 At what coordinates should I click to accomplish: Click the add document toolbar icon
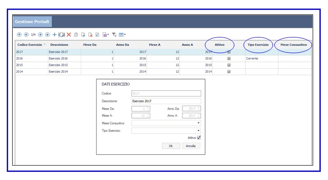83,35
